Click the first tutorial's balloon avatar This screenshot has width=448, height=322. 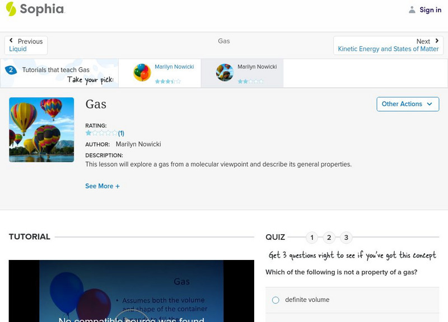[142, 73]
